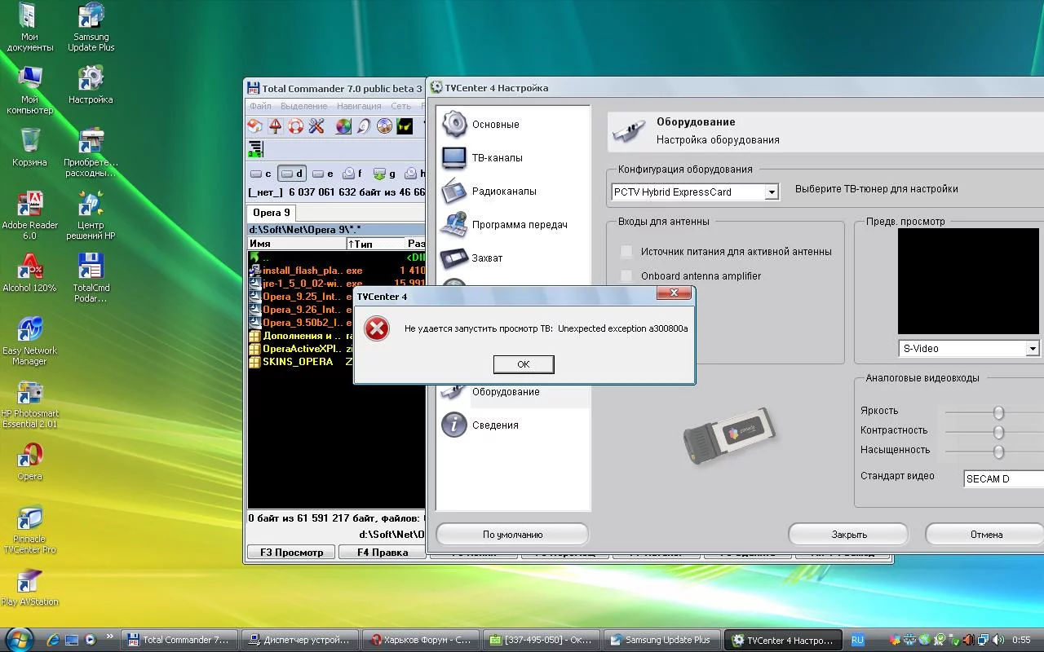The width and height of the screenshot is (1044, 652).
Task: Adjust the Насыщенность saturation slider
Action: (x=998, y=452)
